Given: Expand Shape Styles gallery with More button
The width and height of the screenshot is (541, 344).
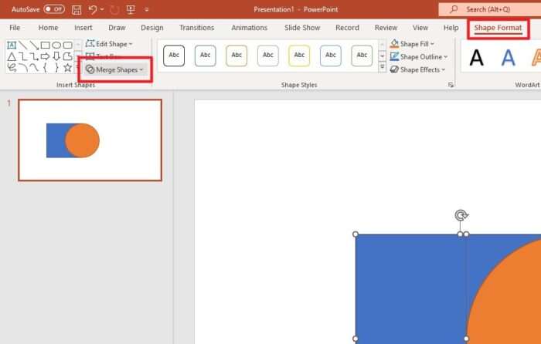Looking at the screenshot, I should tap(383, 67).
